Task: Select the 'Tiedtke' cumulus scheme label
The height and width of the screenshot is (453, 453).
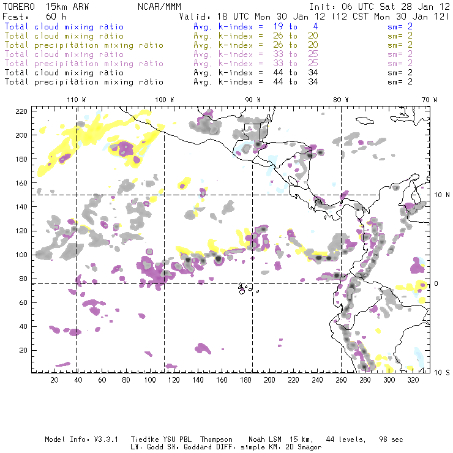Action: (144, 440)
